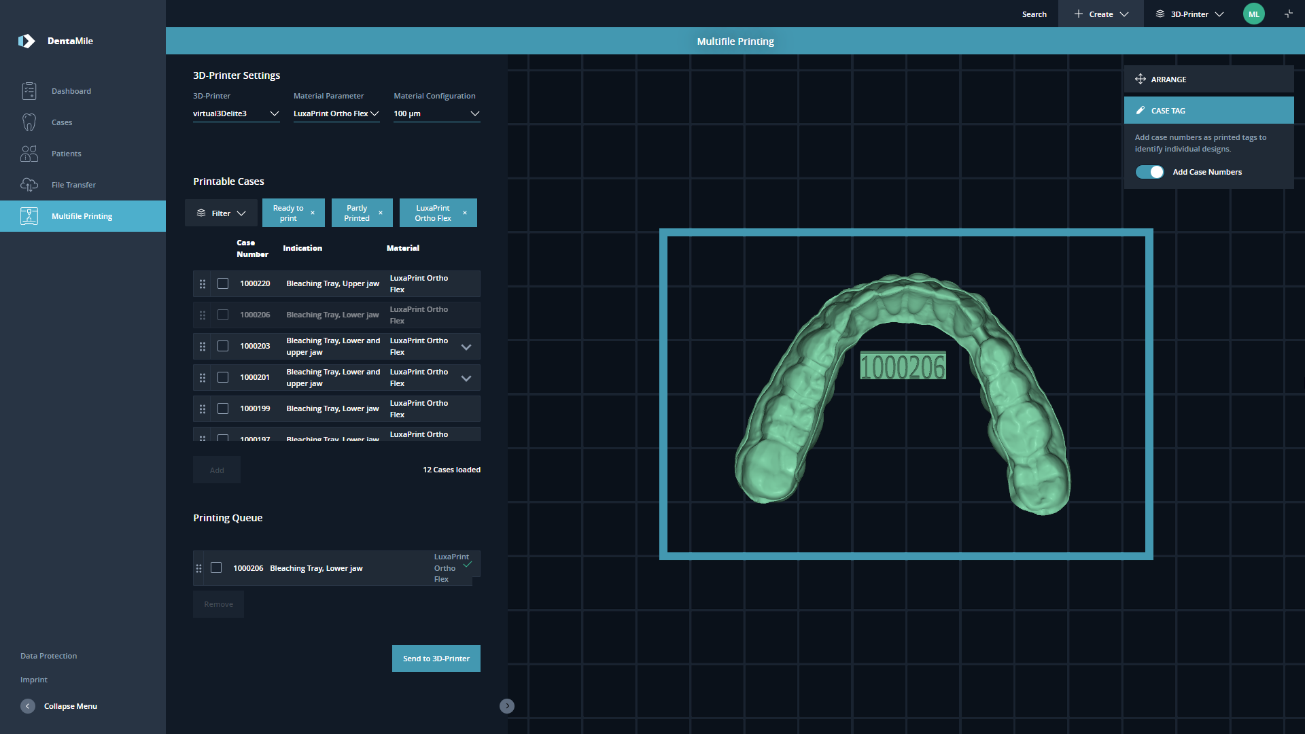Screen dimensions: 1305x734
Task: Check the box for case 1000199
Action: coord(223,408)
